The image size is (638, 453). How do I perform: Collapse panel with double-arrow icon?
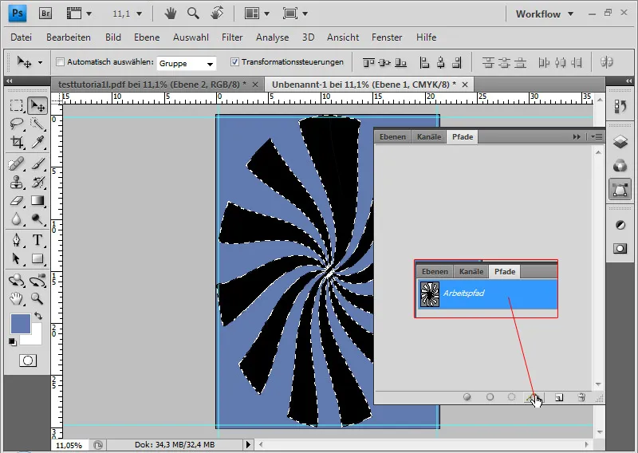coord(577,136)
